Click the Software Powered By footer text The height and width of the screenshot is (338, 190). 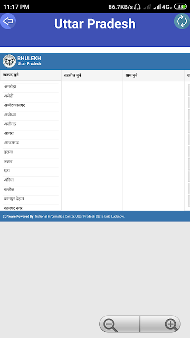tap(63, 216)
